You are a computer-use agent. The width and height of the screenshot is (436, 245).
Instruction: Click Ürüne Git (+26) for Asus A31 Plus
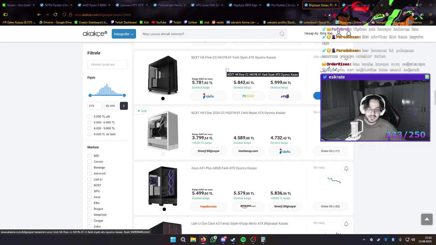click(330, 206)
